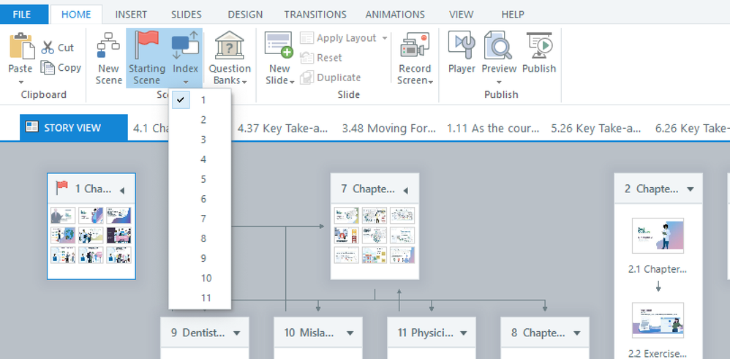Publish the course
730x359 pixels.
(x=539, y=46)
